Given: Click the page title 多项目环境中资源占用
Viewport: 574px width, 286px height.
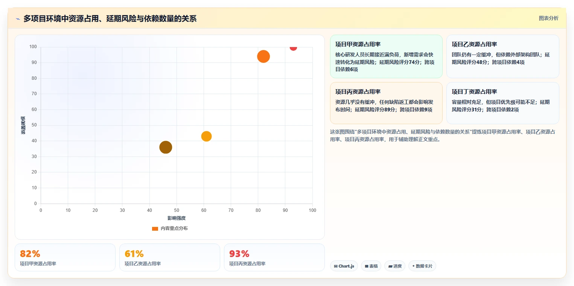Looking at the screenshot, I should pos(110,19).
